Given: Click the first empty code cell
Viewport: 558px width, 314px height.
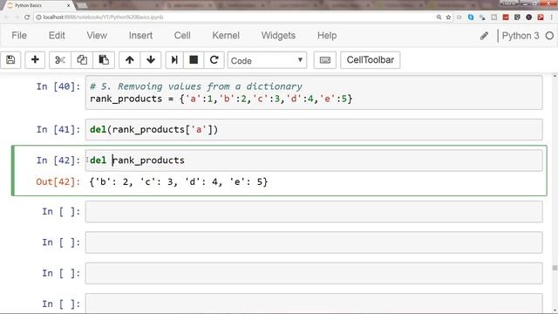Looking at the screenshot, I should (x=314, y=212).
